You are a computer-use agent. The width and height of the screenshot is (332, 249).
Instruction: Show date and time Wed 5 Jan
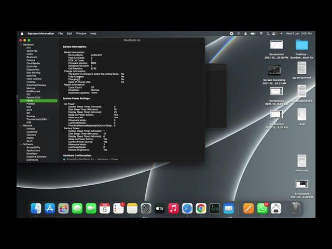(299, 33)
